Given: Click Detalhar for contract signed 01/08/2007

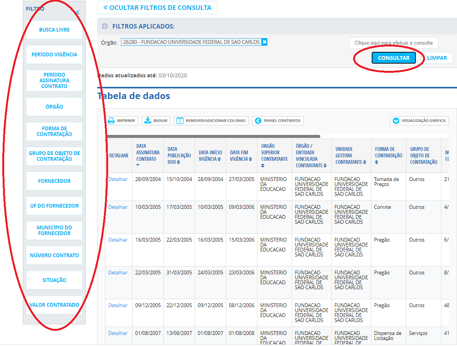Looking at the screenshot, I should point(118,333).
